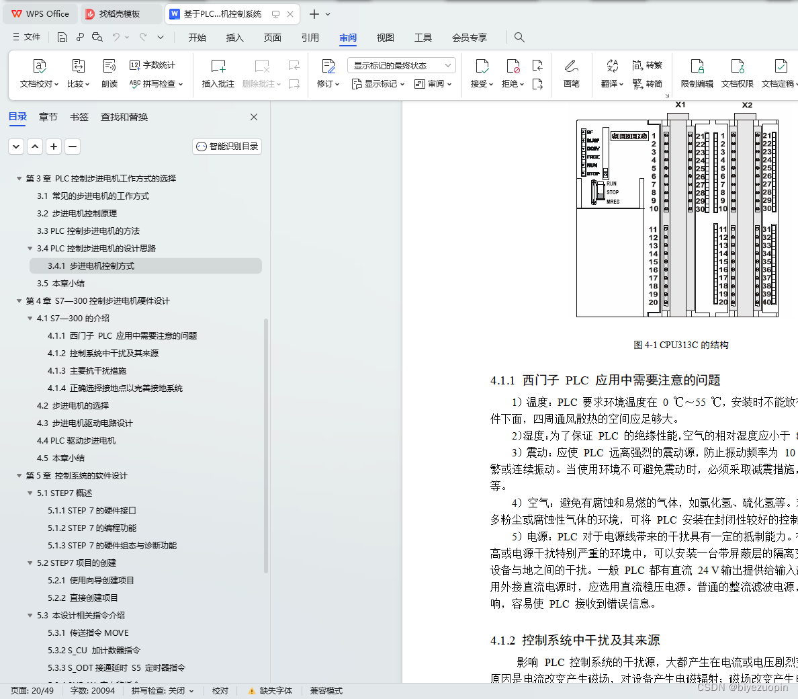Click the 文档权限 document permissions icon
798x699 pixels.
coord(737,74)
